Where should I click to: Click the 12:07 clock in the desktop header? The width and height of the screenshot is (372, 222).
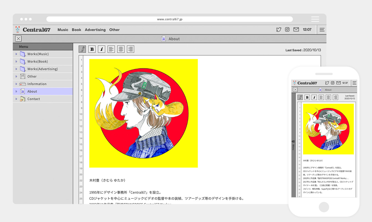(x=307, y=29)
